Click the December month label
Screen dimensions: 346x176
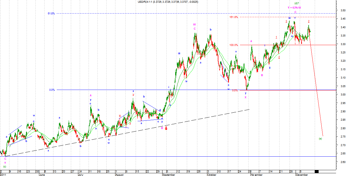[x=302, y=175]
